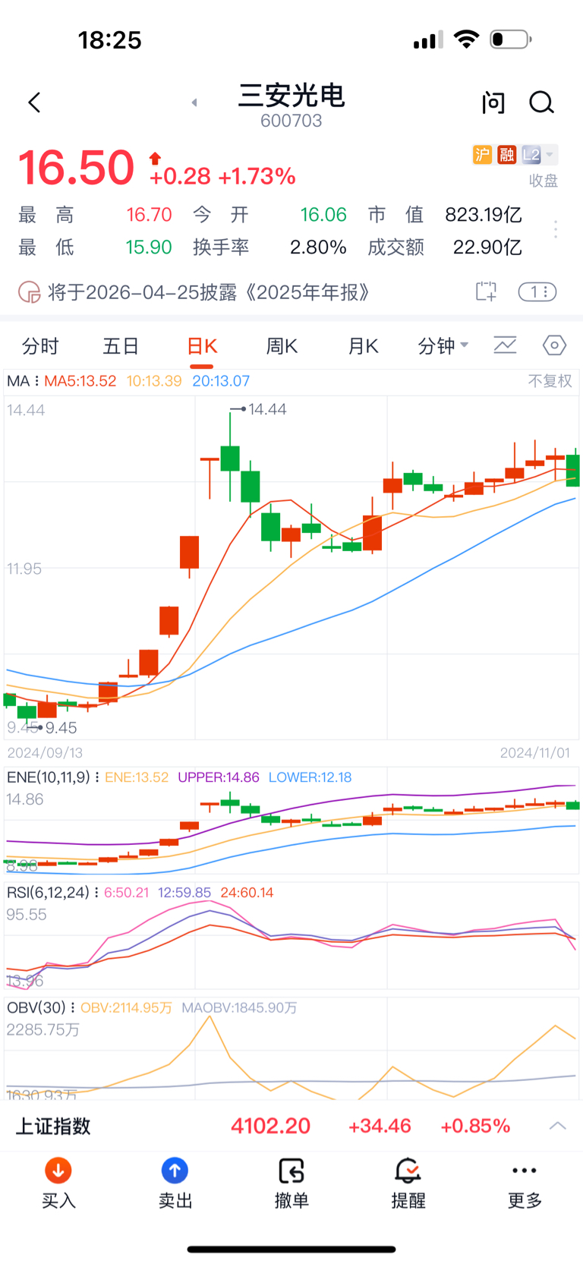Switch to 分时 tab

pos(40,346)
